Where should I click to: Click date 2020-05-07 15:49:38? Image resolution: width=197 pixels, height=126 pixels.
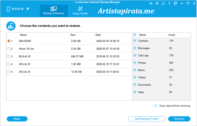coord(108,49)
